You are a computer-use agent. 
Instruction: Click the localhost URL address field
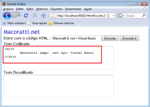click(x=81, y=16)
